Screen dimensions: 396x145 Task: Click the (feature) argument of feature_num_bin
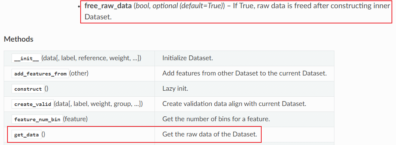(x=75, y=119)
